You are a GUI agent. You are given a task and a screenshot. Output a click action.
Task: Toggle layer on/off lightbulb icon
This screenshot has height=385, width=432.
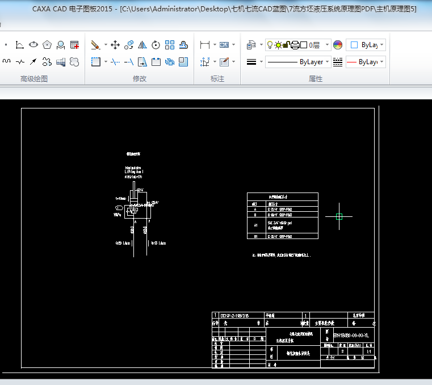tap(270, 45)
